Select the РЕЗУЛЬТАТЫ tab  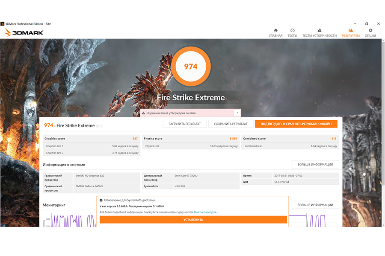coord(350,33)
